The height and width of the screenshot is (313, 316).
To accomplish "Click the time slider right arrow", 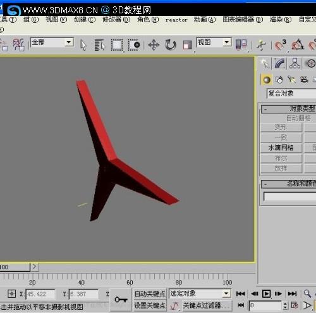I will (35, 267).
